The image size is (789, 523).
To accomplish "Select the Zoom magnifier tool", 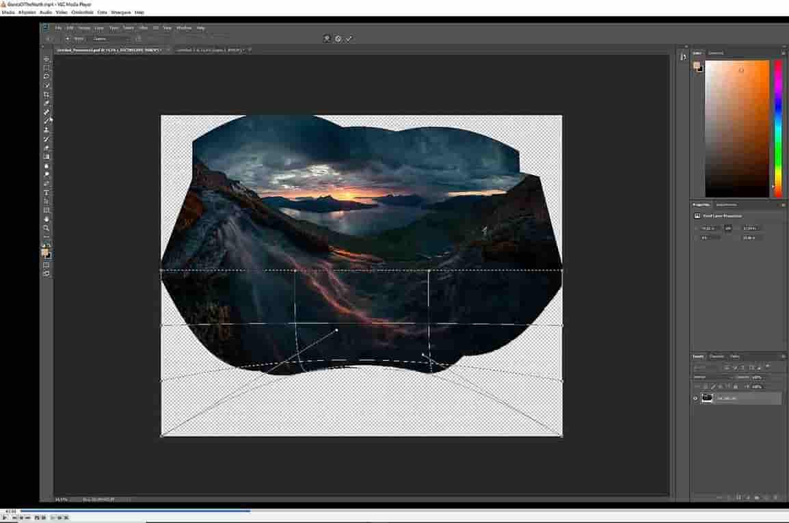I will click(x=46, y=228).
